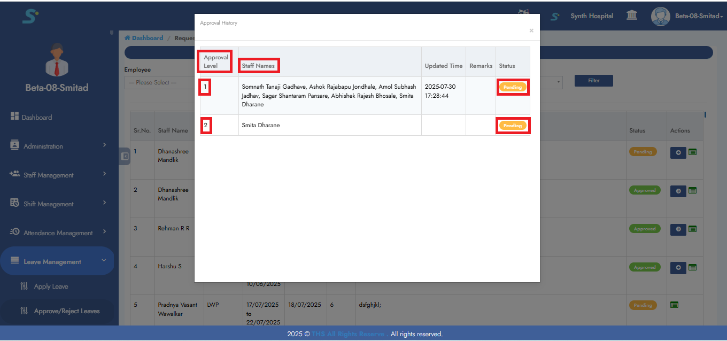Click the bank building icon in header
The height and width of the screenshot is (341, 727).
(x=631, y=15)
